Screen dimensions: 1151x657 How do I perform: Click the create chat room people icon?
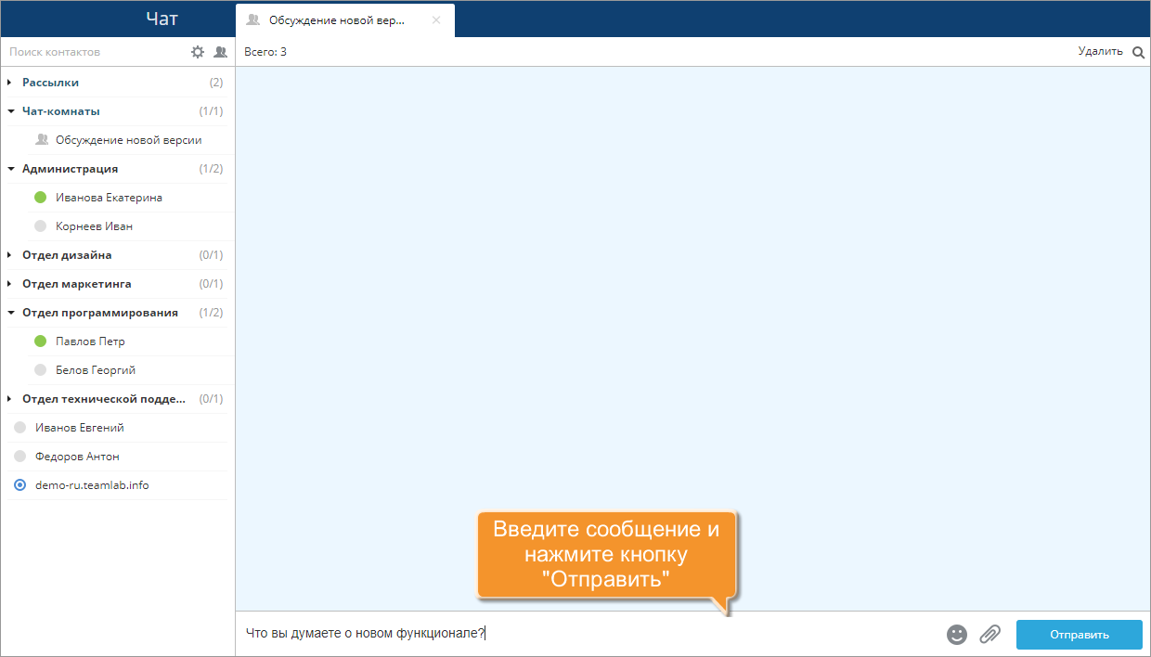pos(220,52)
